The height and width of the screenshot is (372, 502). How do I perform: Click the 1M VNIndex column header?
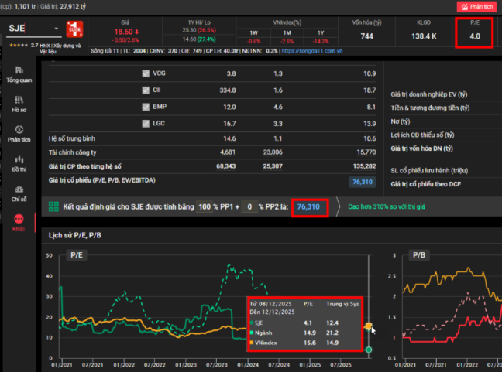pos(287,33)
